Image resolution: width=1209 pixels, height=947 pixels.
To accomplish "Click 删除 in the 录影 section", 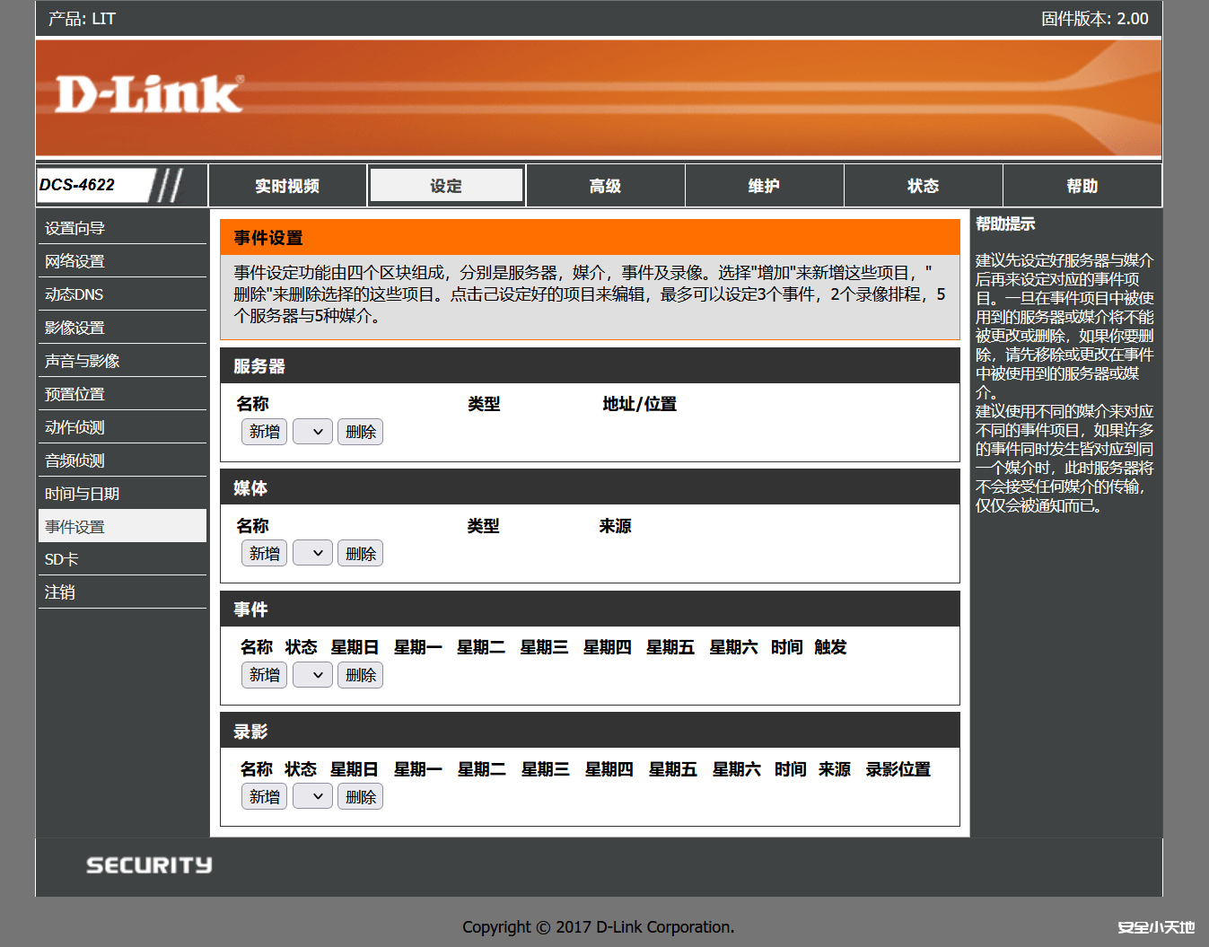I will 360,796.
